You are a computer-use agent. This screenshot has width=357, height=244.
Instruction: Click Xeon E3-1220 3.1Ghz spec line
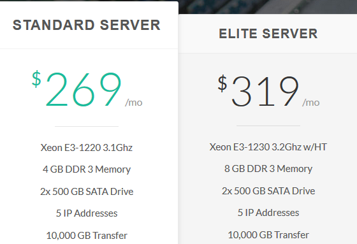click(87, 148)
